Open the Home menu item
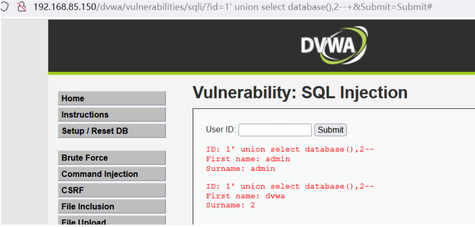 pos(112,98)
